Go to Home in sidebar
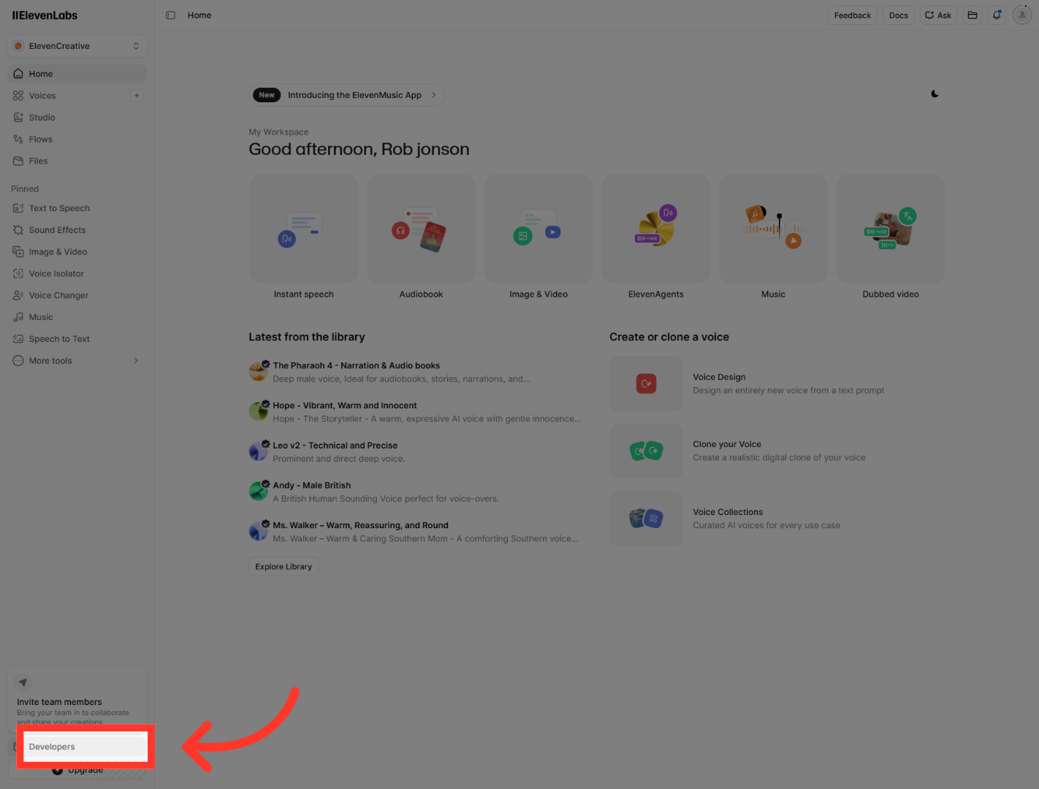The height and width of the screenshot is (789, 1039). click(x=77, y=74)
